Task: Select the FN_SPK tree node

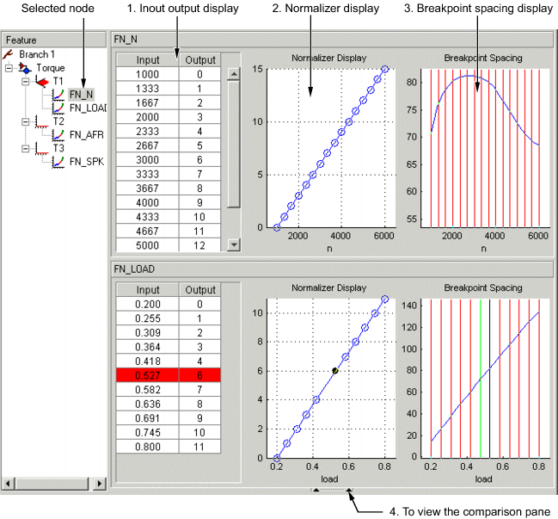Action: [87, 162]
